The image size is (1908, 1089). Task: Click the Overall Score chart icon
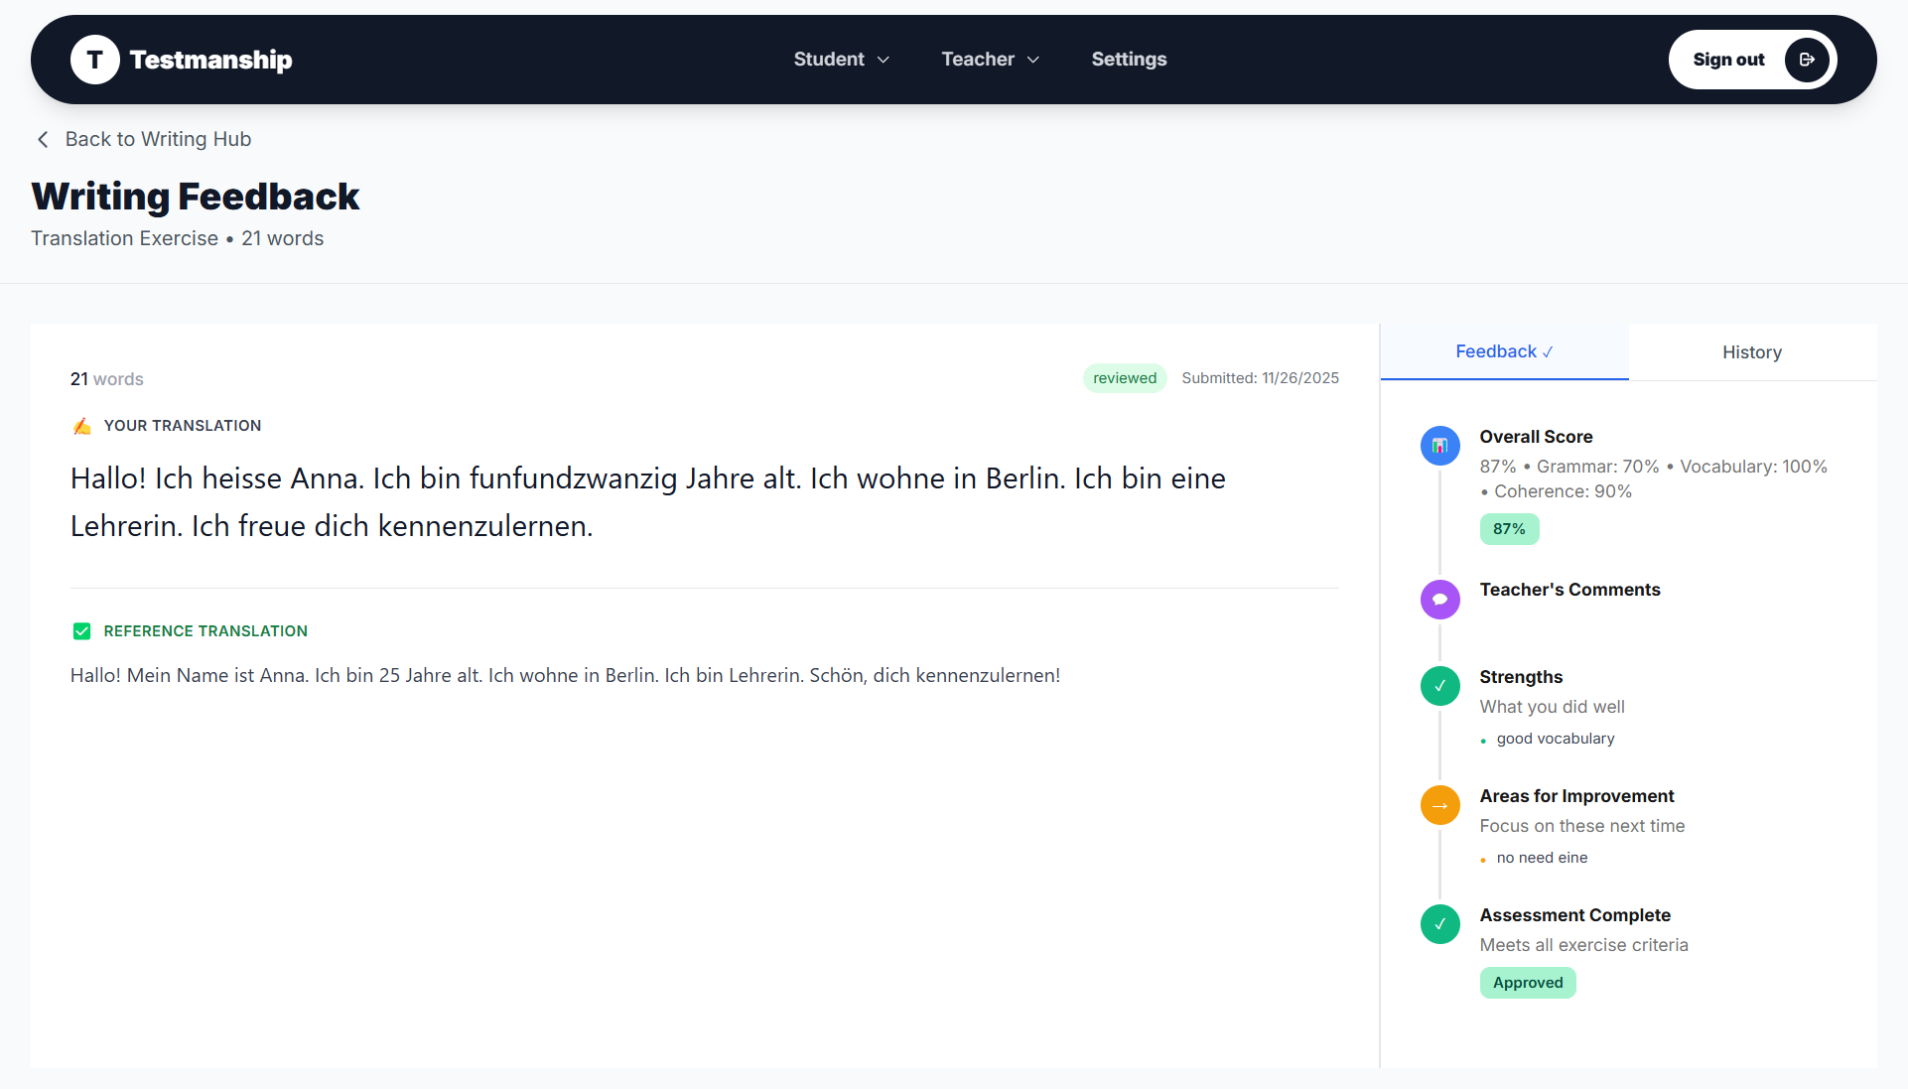coord(1439,446)
